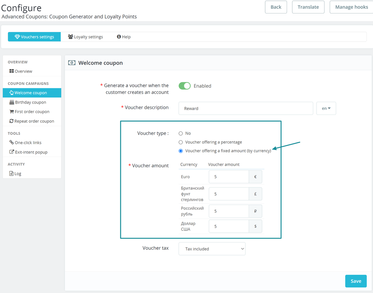The image size is (373, 293).
Task: Open One-click links tool
Action: coord(32,143)
